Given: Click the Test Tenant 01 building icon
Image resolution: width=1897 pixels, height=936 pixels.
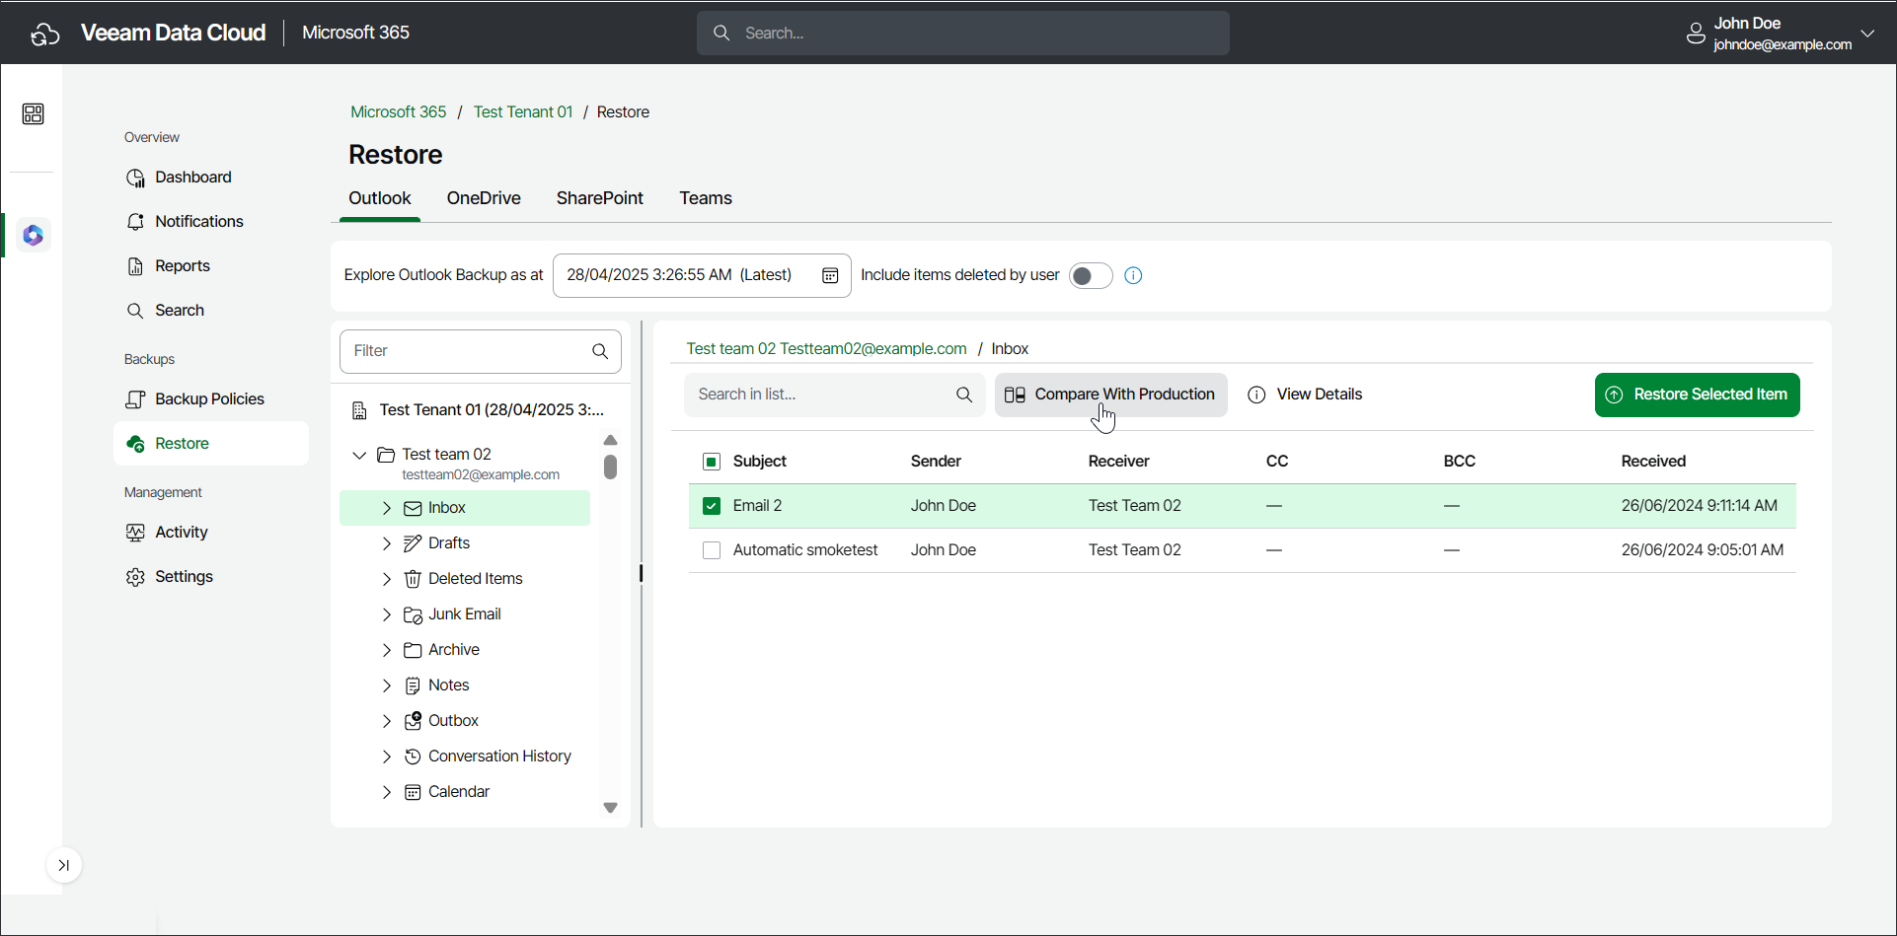Looking at the screenshot, I should pyautogui.click(x=359, y=410).
